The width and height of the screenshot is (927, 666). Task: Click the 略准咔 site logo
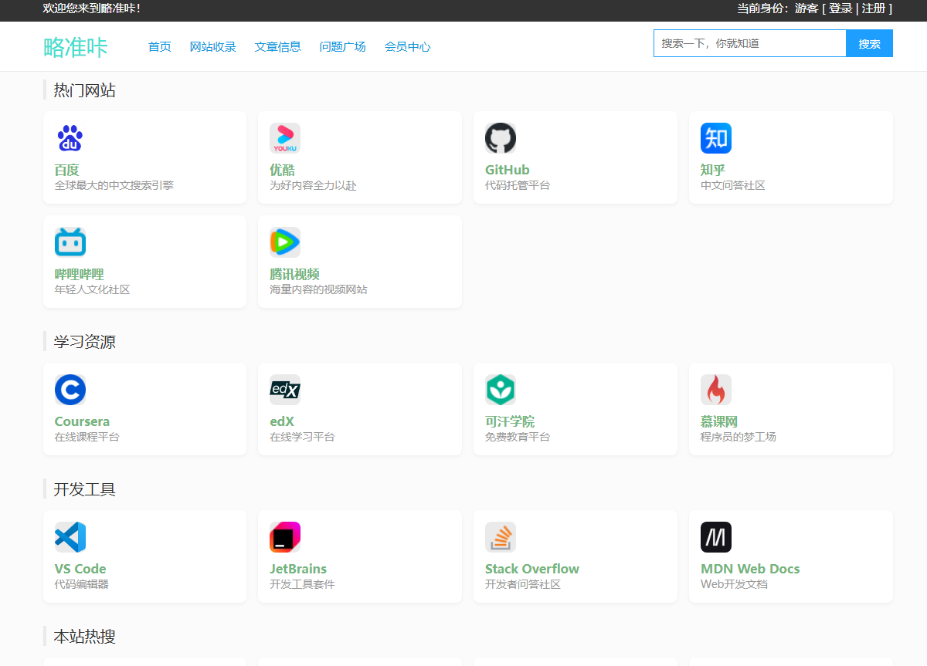tap(76, 47)
